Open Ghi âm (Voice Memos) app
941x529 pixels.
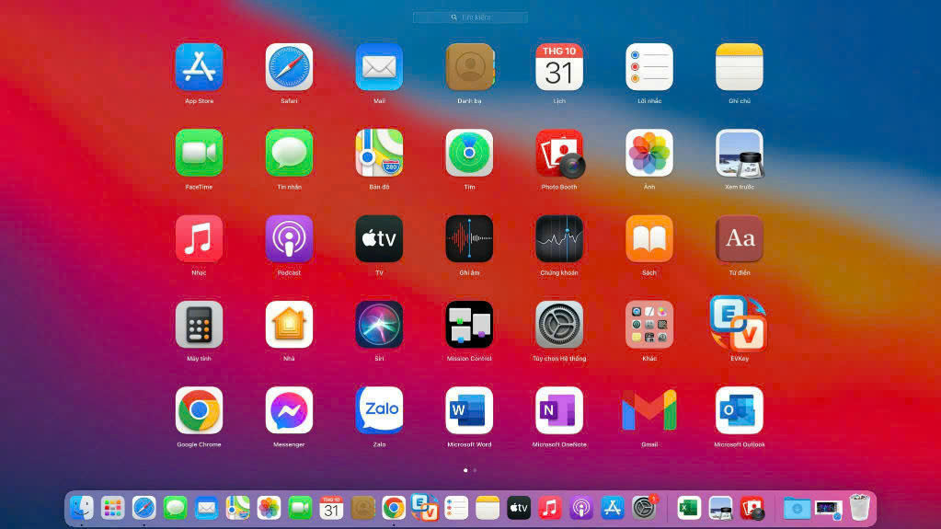[469, 238]
